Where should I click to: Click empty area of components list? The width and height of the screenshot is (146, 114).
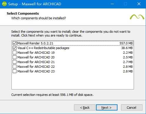pos(73,81)
